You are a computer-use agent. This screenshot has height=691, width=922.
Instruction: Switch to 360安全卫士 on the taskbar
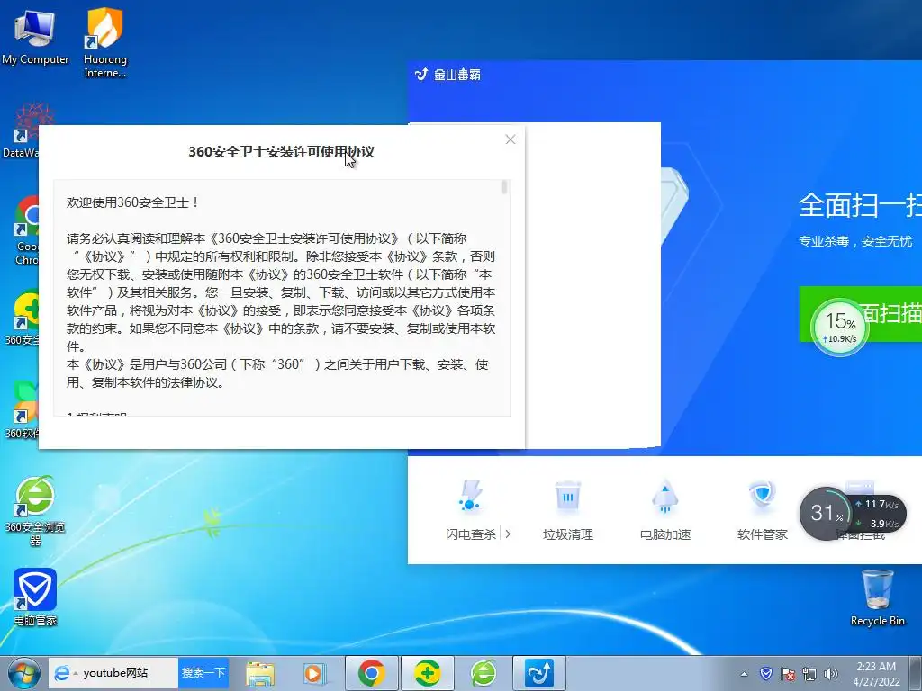[428, 673]
